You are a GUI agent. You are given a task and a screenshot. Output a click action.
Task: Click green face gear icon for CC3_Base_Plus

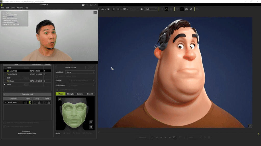pyautogui.click(x=30, y=103)
